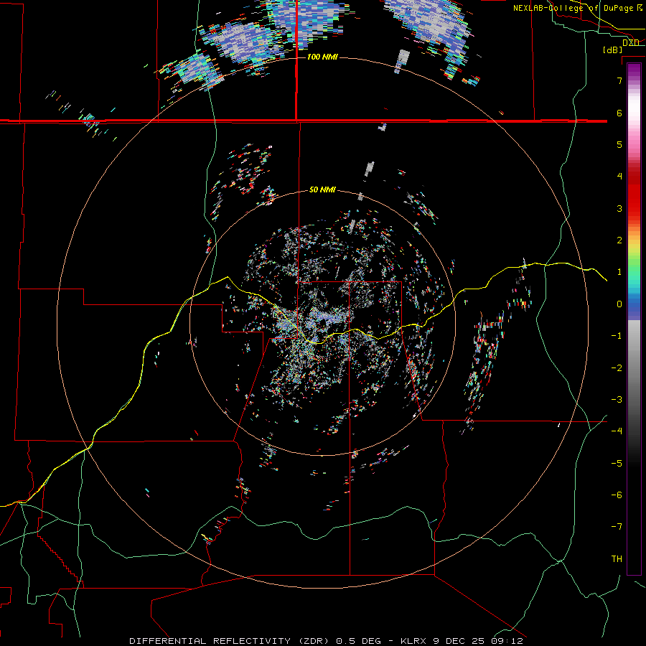The width and height of the screenshot is (646, 646).
Task: Click the "2" scale value
Action: coord(619,240)
